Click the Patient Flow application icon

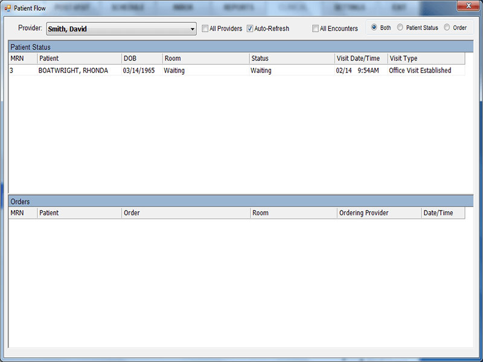7,8
